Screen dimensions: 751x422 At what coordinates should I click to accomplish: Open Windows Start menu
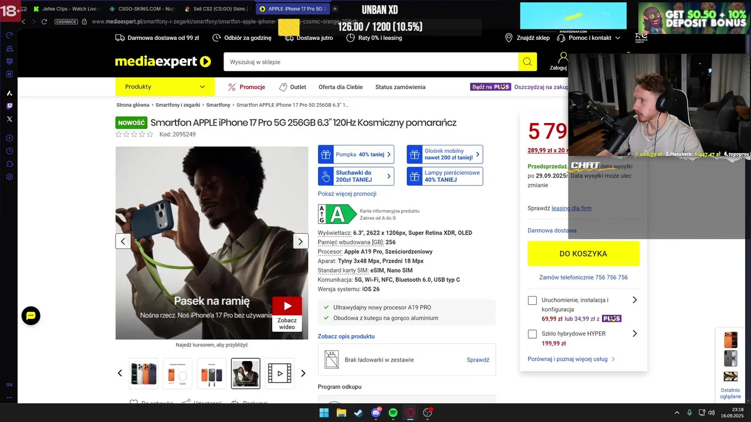[324, 413]
